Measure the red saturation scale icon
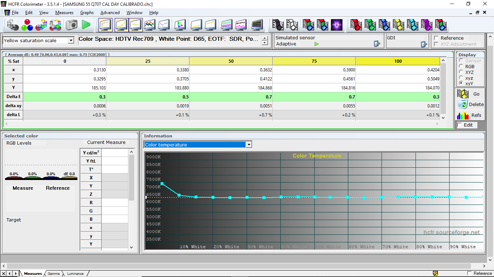494x277 pixels. coord(356,25)
